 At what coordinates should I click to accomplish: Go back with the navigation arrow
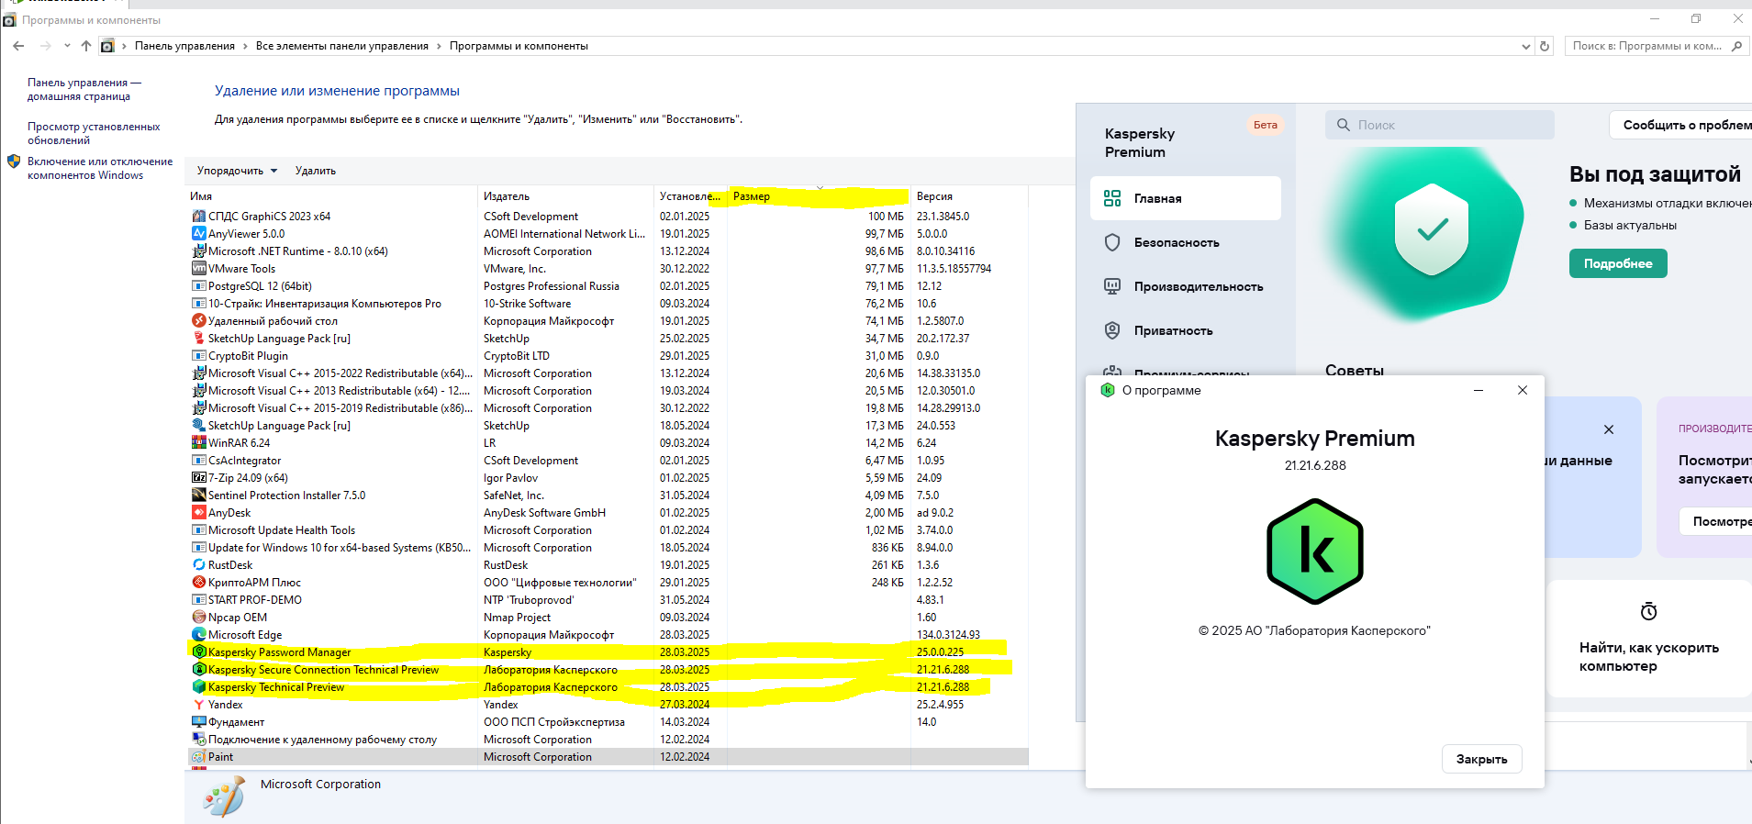point(18,46)
